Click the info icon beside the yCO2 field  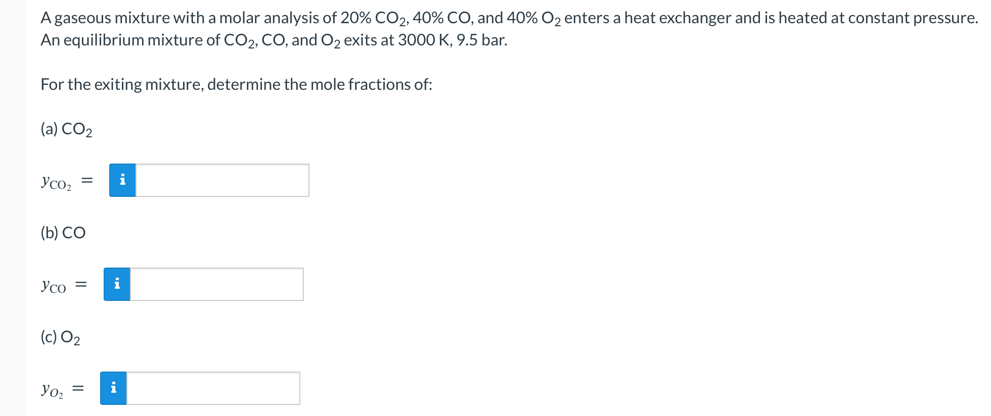pos(122,180)
